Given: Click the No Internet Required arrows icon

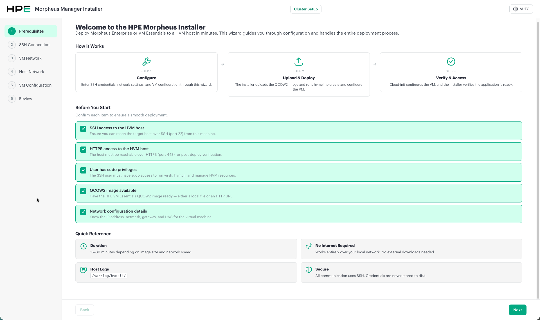Looking at the screenshot, I should 309,246.
